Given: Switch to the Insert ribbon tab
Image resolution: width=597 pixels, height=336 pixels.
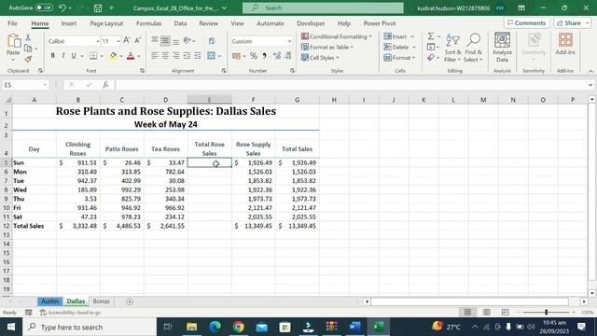Looking at the screenshot, I should click(69, 23).
